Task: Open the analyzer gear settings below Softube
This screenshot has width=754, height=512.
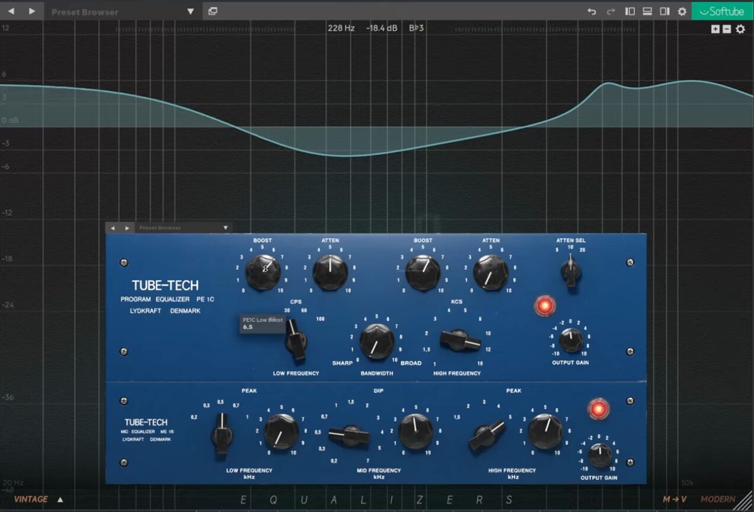Action: [x=740, y=29]
